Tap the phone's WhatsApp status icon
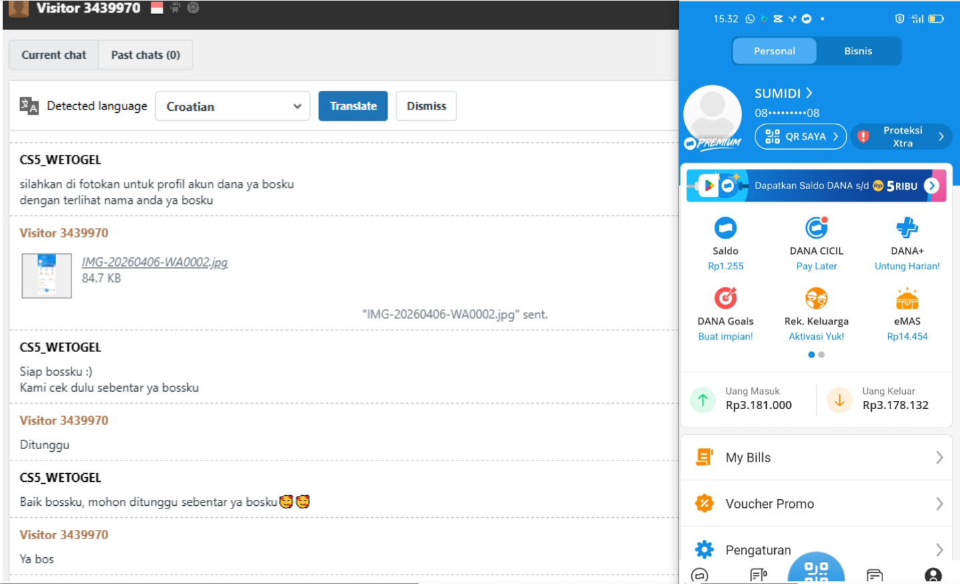The width and height of the screenshot is (960, 584). (x=750, y=19)
